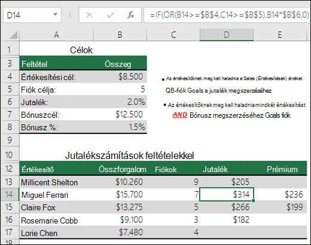
Task: Click the 'Bónusz %:' cell
Action: 56,127
